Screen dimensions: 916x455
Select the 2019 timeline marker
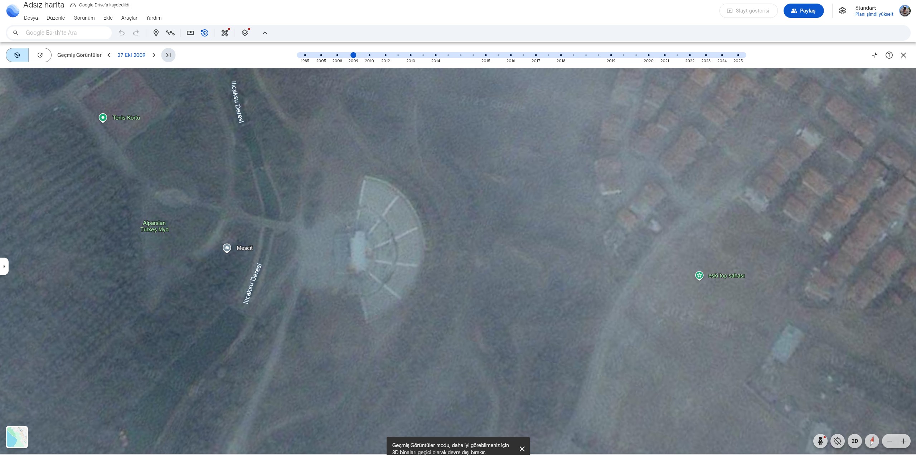611,55
